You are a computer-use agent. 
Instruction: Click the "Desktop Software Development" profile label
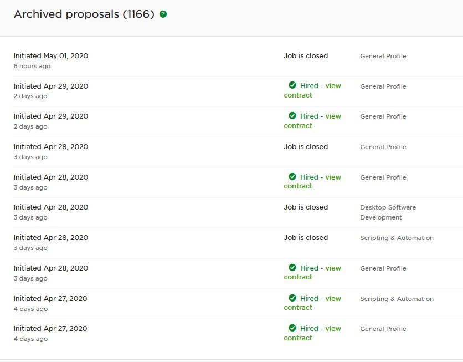[x=388, y=212]
